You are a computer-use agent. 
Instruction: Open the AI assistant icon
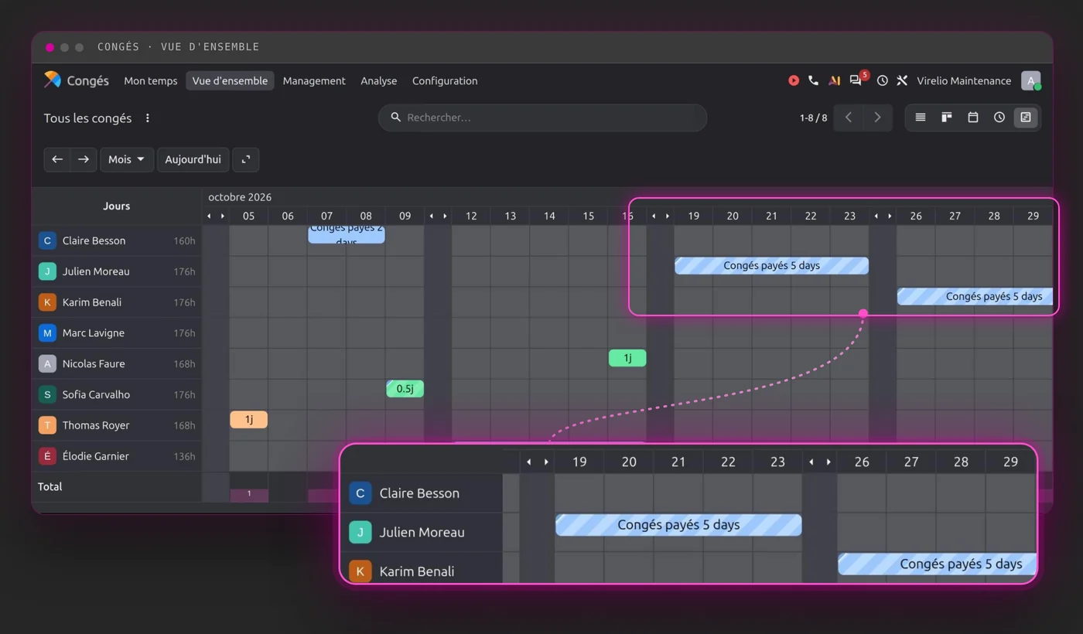point(834,80)
